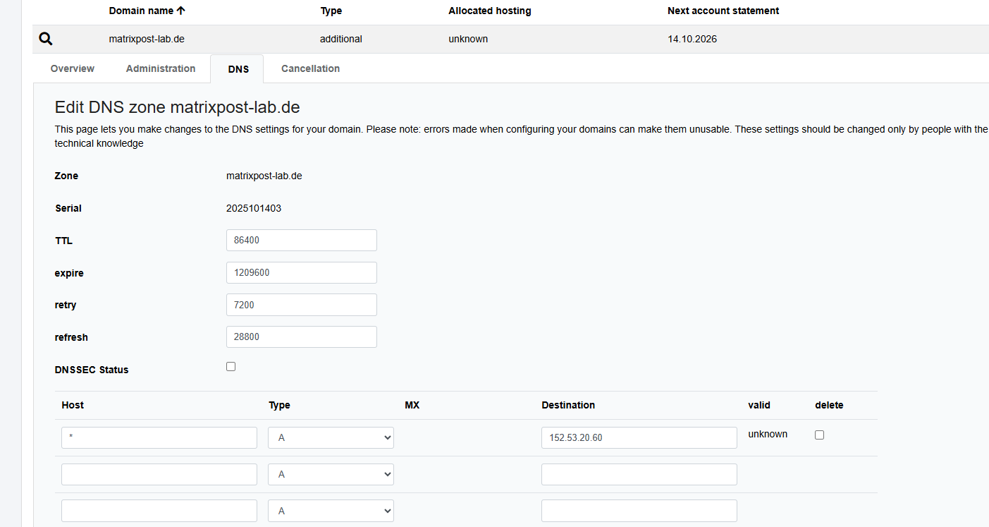Switch to the Overview tab
Image resolution: width=989 pixels, height=527 pixels.
point(72,68)
